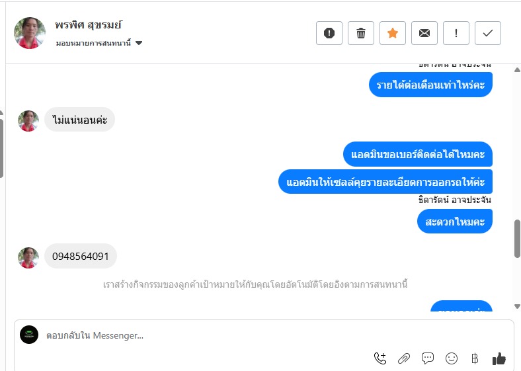Click the chat scrollbar down arrow
This screenshot has width=521, height=371.
click(517, 306)
